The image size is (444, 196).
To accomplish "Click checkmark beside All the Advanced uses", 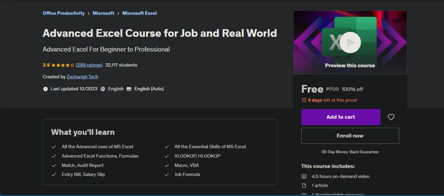I will [x=54, y=147].
